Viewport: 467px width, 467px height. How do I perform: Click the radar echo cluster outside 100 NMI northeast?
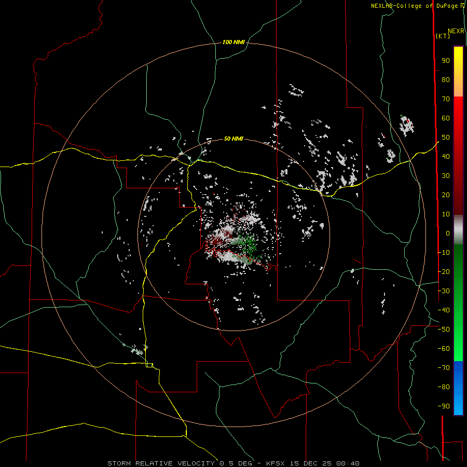coord(407,125)
